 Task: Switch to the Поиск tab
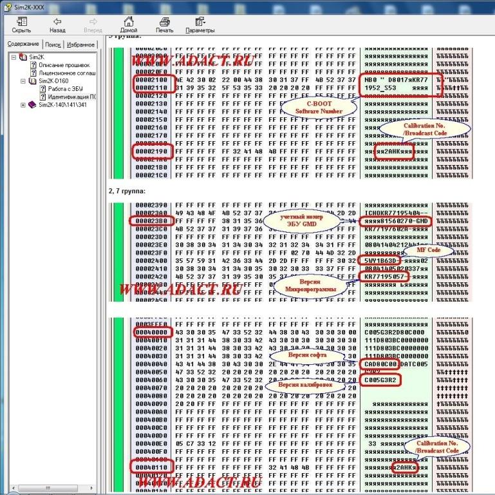pyautogui.click(x=53, y=44)
